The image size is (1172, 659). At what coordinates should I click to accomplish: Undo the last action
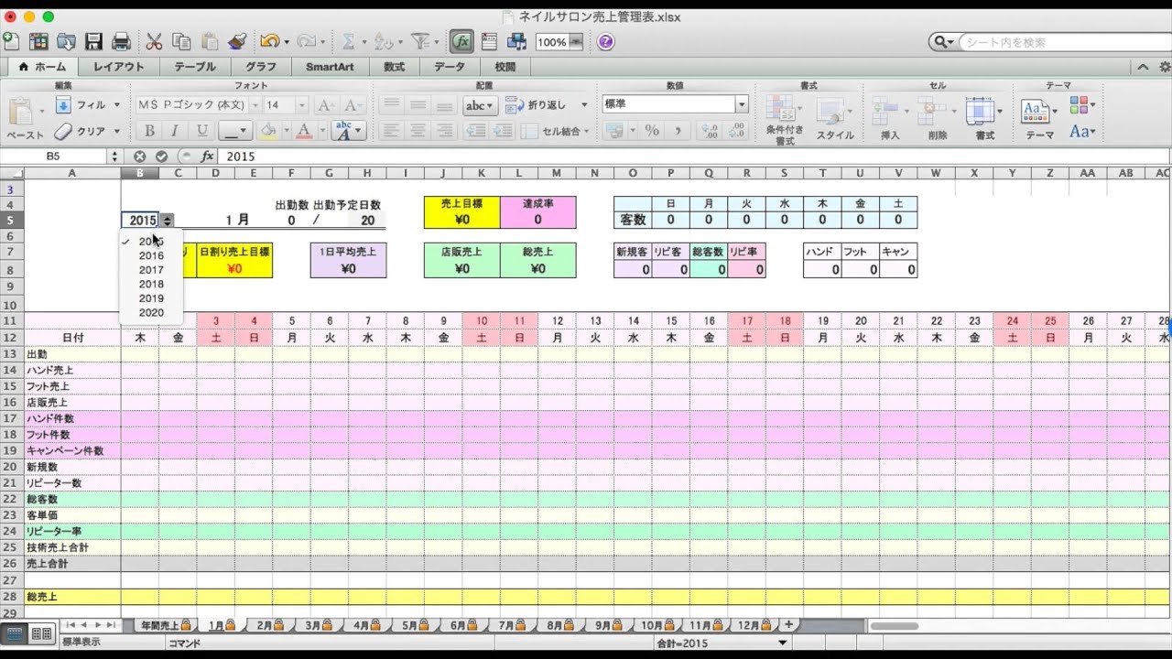[269, 41]
